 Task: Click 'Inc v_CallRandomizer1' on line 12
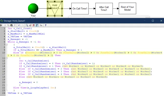(x=34, y=61)
